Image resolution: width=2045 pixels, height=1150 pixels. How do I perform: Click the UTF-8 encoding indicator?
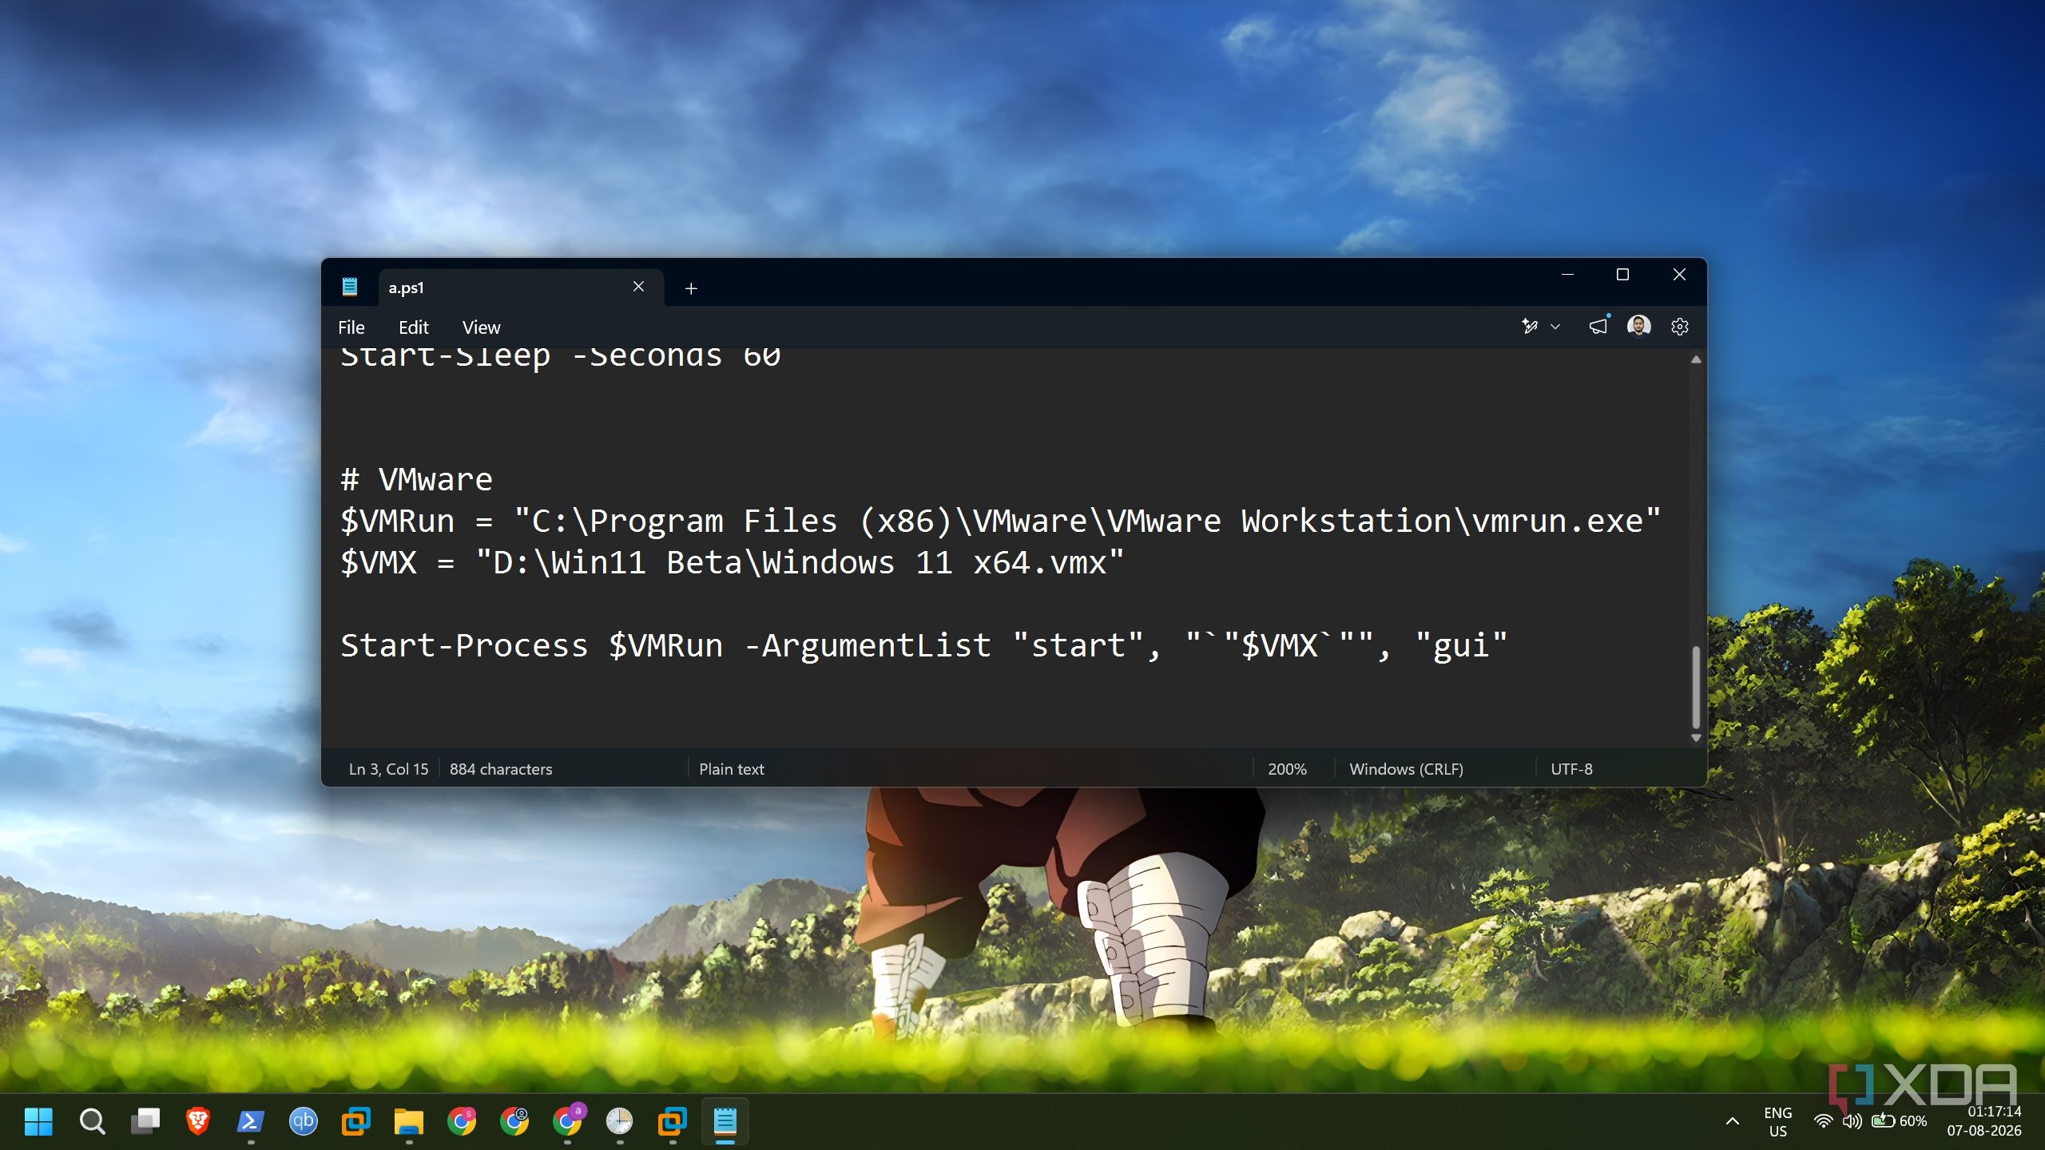point(1571,769)
